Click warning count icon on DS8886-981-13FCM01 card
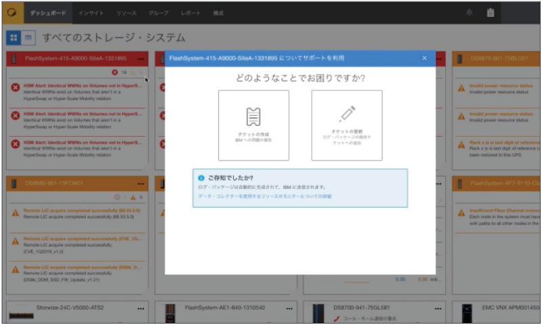This screenshot has width=542, height=325. click(133, 197)
